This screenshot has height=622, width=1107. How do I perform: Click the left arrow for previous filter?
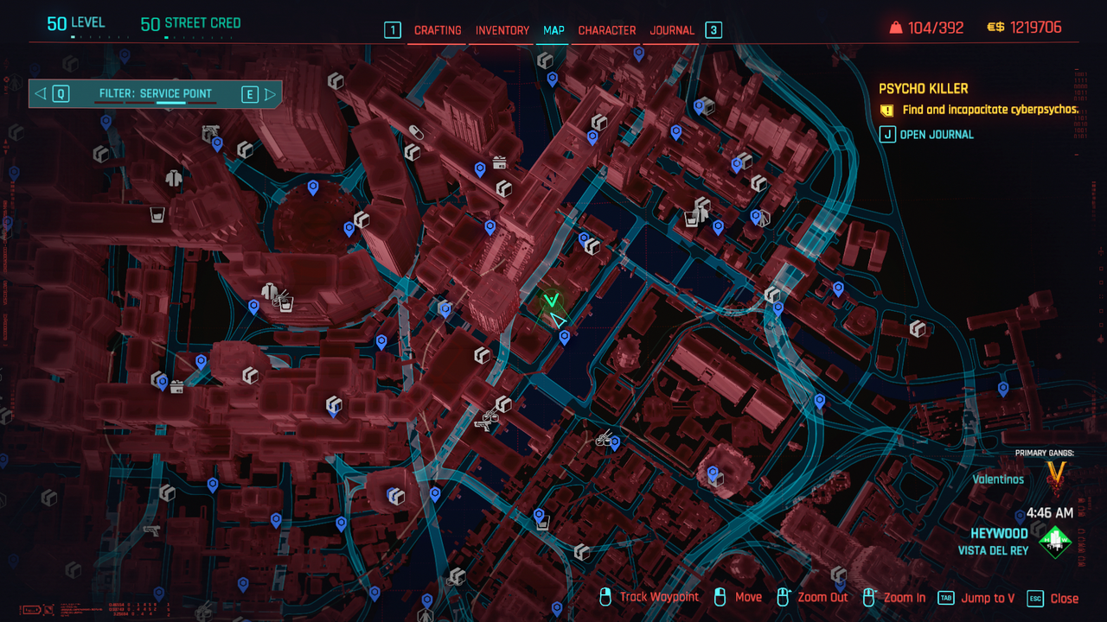(x=41, y=94)
